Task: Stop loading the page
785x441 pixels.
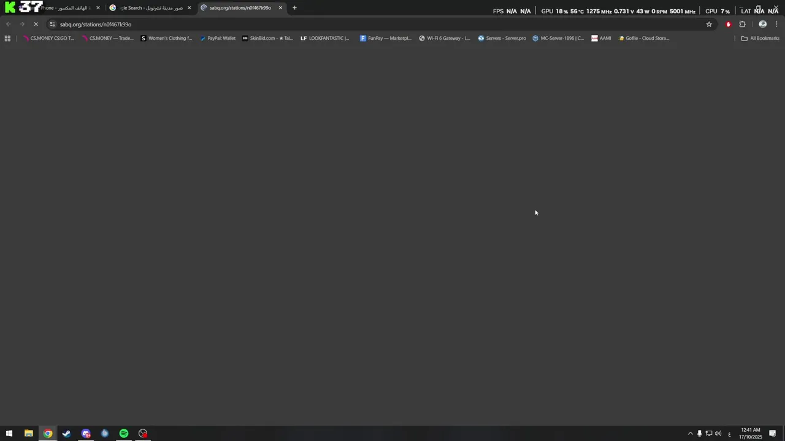Action: [36, 24]
